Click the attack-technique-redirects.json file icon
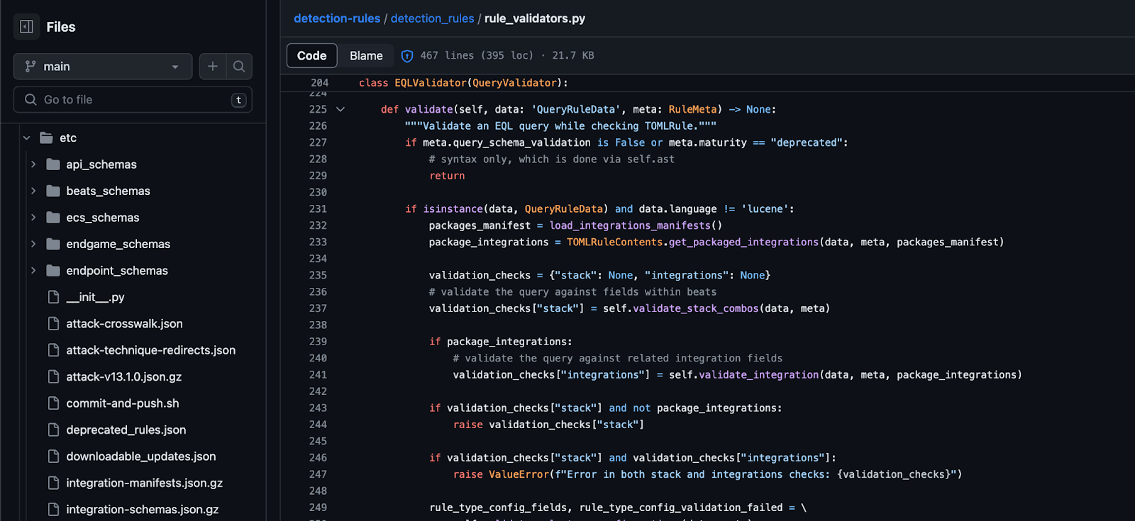 53,350
